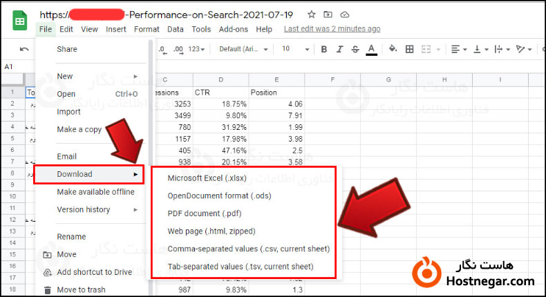
Task: Click the merge cells icon
Action: tap(426, 49)
